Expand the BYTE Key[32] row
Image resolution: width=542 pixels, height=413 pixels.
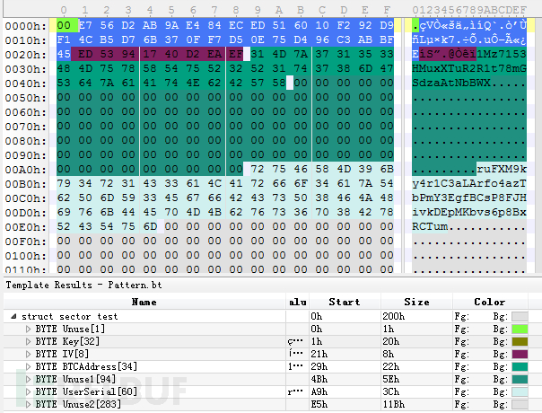tap(29, 342)
